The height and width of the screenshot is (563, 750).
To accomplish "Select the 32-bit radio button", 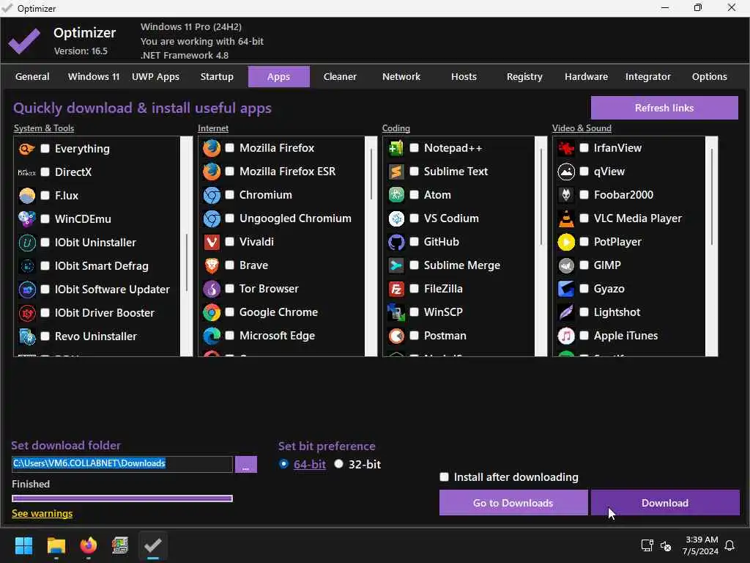I will pyautogui.click(x=338, y=464).
